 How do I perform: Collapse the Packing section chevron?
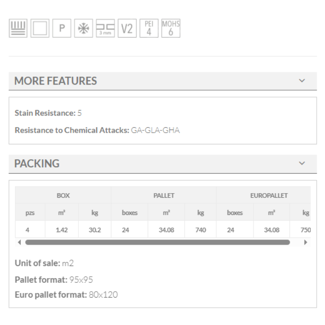pos(302,163)
